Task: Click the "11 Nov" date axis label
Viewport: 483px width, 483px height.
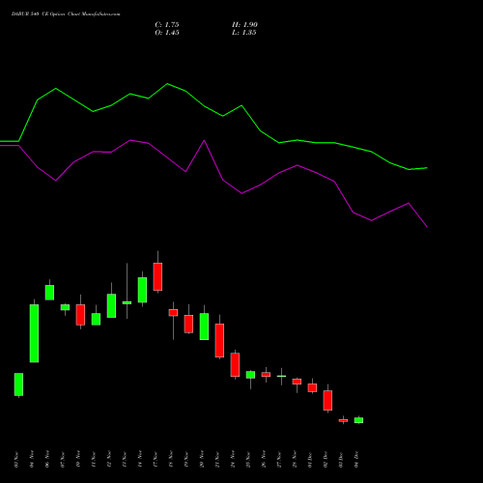Action: pyautogui.click(x=94, y=460)
